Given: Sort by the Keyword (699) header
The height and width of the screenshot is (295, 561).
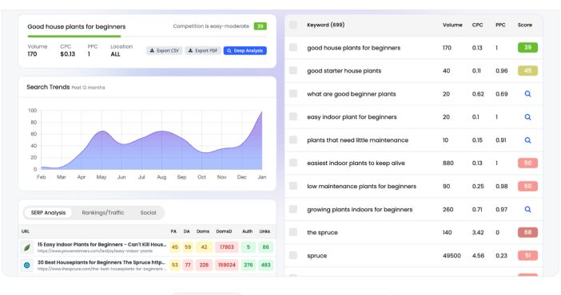Looking at the screenshot, I should 325,25.
